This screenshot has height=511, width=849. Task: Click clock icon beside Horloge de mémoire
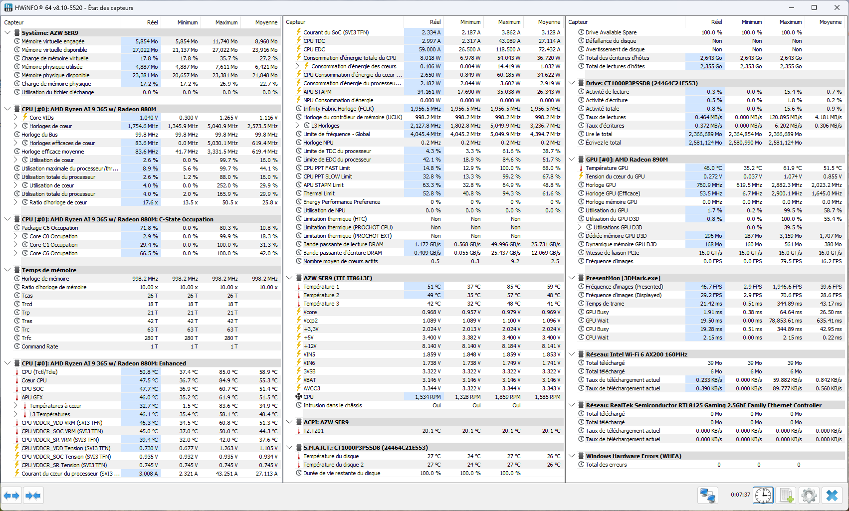(17, 279)
